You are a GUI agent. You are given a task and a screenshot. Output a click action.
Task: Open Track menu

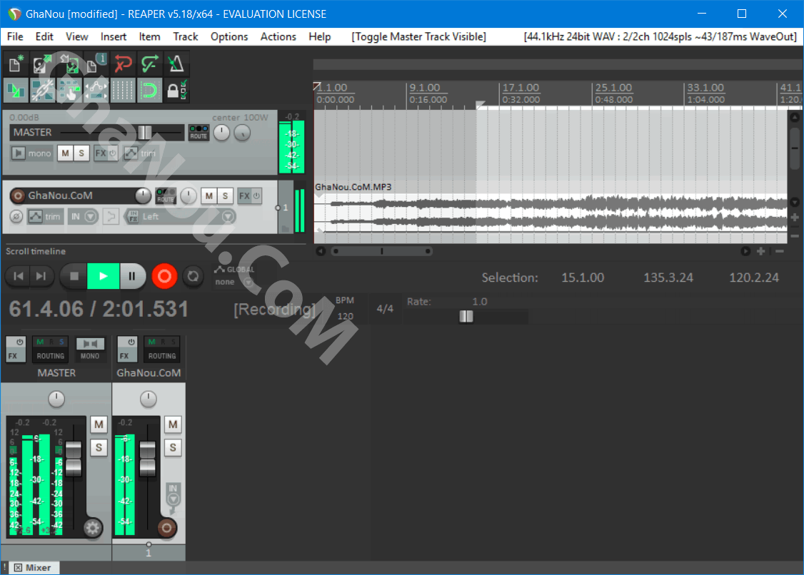(185, 36)
